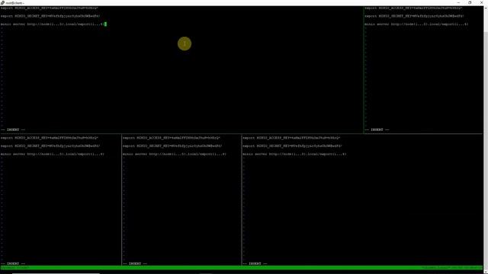Screen dimensions: 488x274
Task: Click INSERT mode indicator in bottom-left pane
Action: [13, 263]
